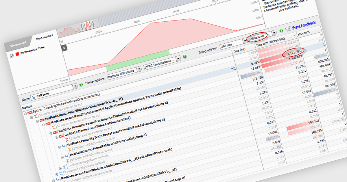The height and width of the screenshot is (182, 347).
Task: Click the right handle of the overview selection
Action: (91, 24)
